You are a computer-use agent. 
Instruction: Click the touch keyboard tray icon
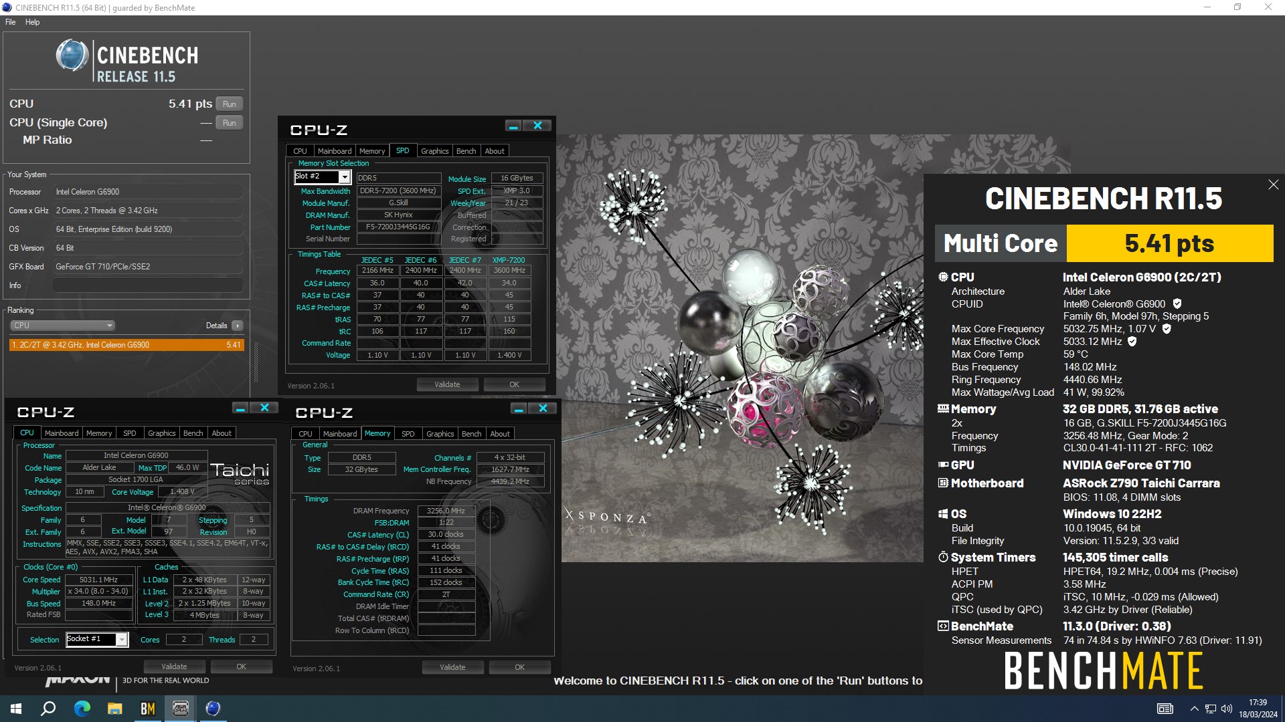click(1165, 709)
